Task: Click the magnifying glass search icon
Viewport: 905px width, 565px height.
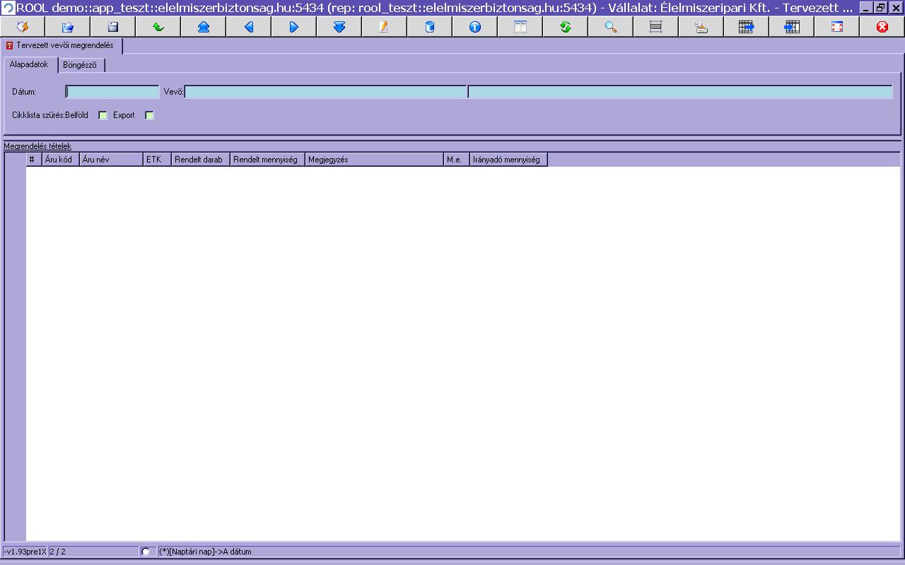Action: [x=611, y=27]
